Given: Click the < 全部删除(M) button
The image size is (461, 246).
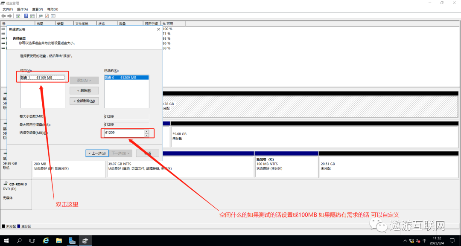Looking at the screenshot, I should (84, 101).
